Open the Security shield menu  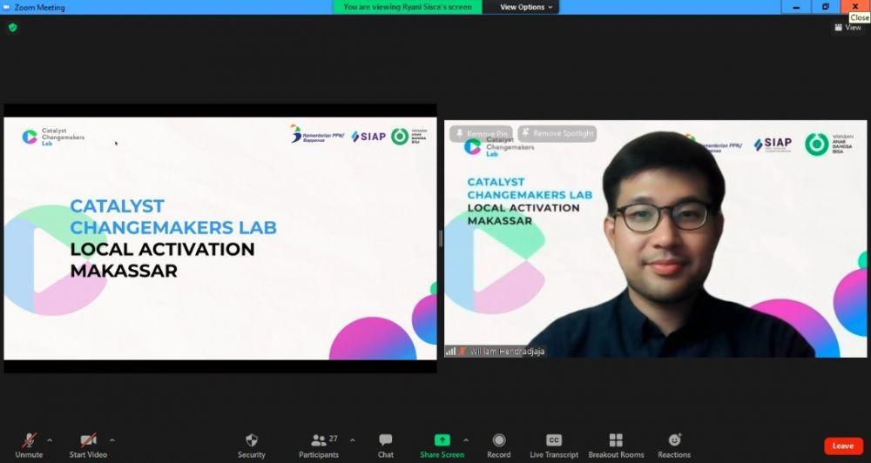tap(252, 446)
